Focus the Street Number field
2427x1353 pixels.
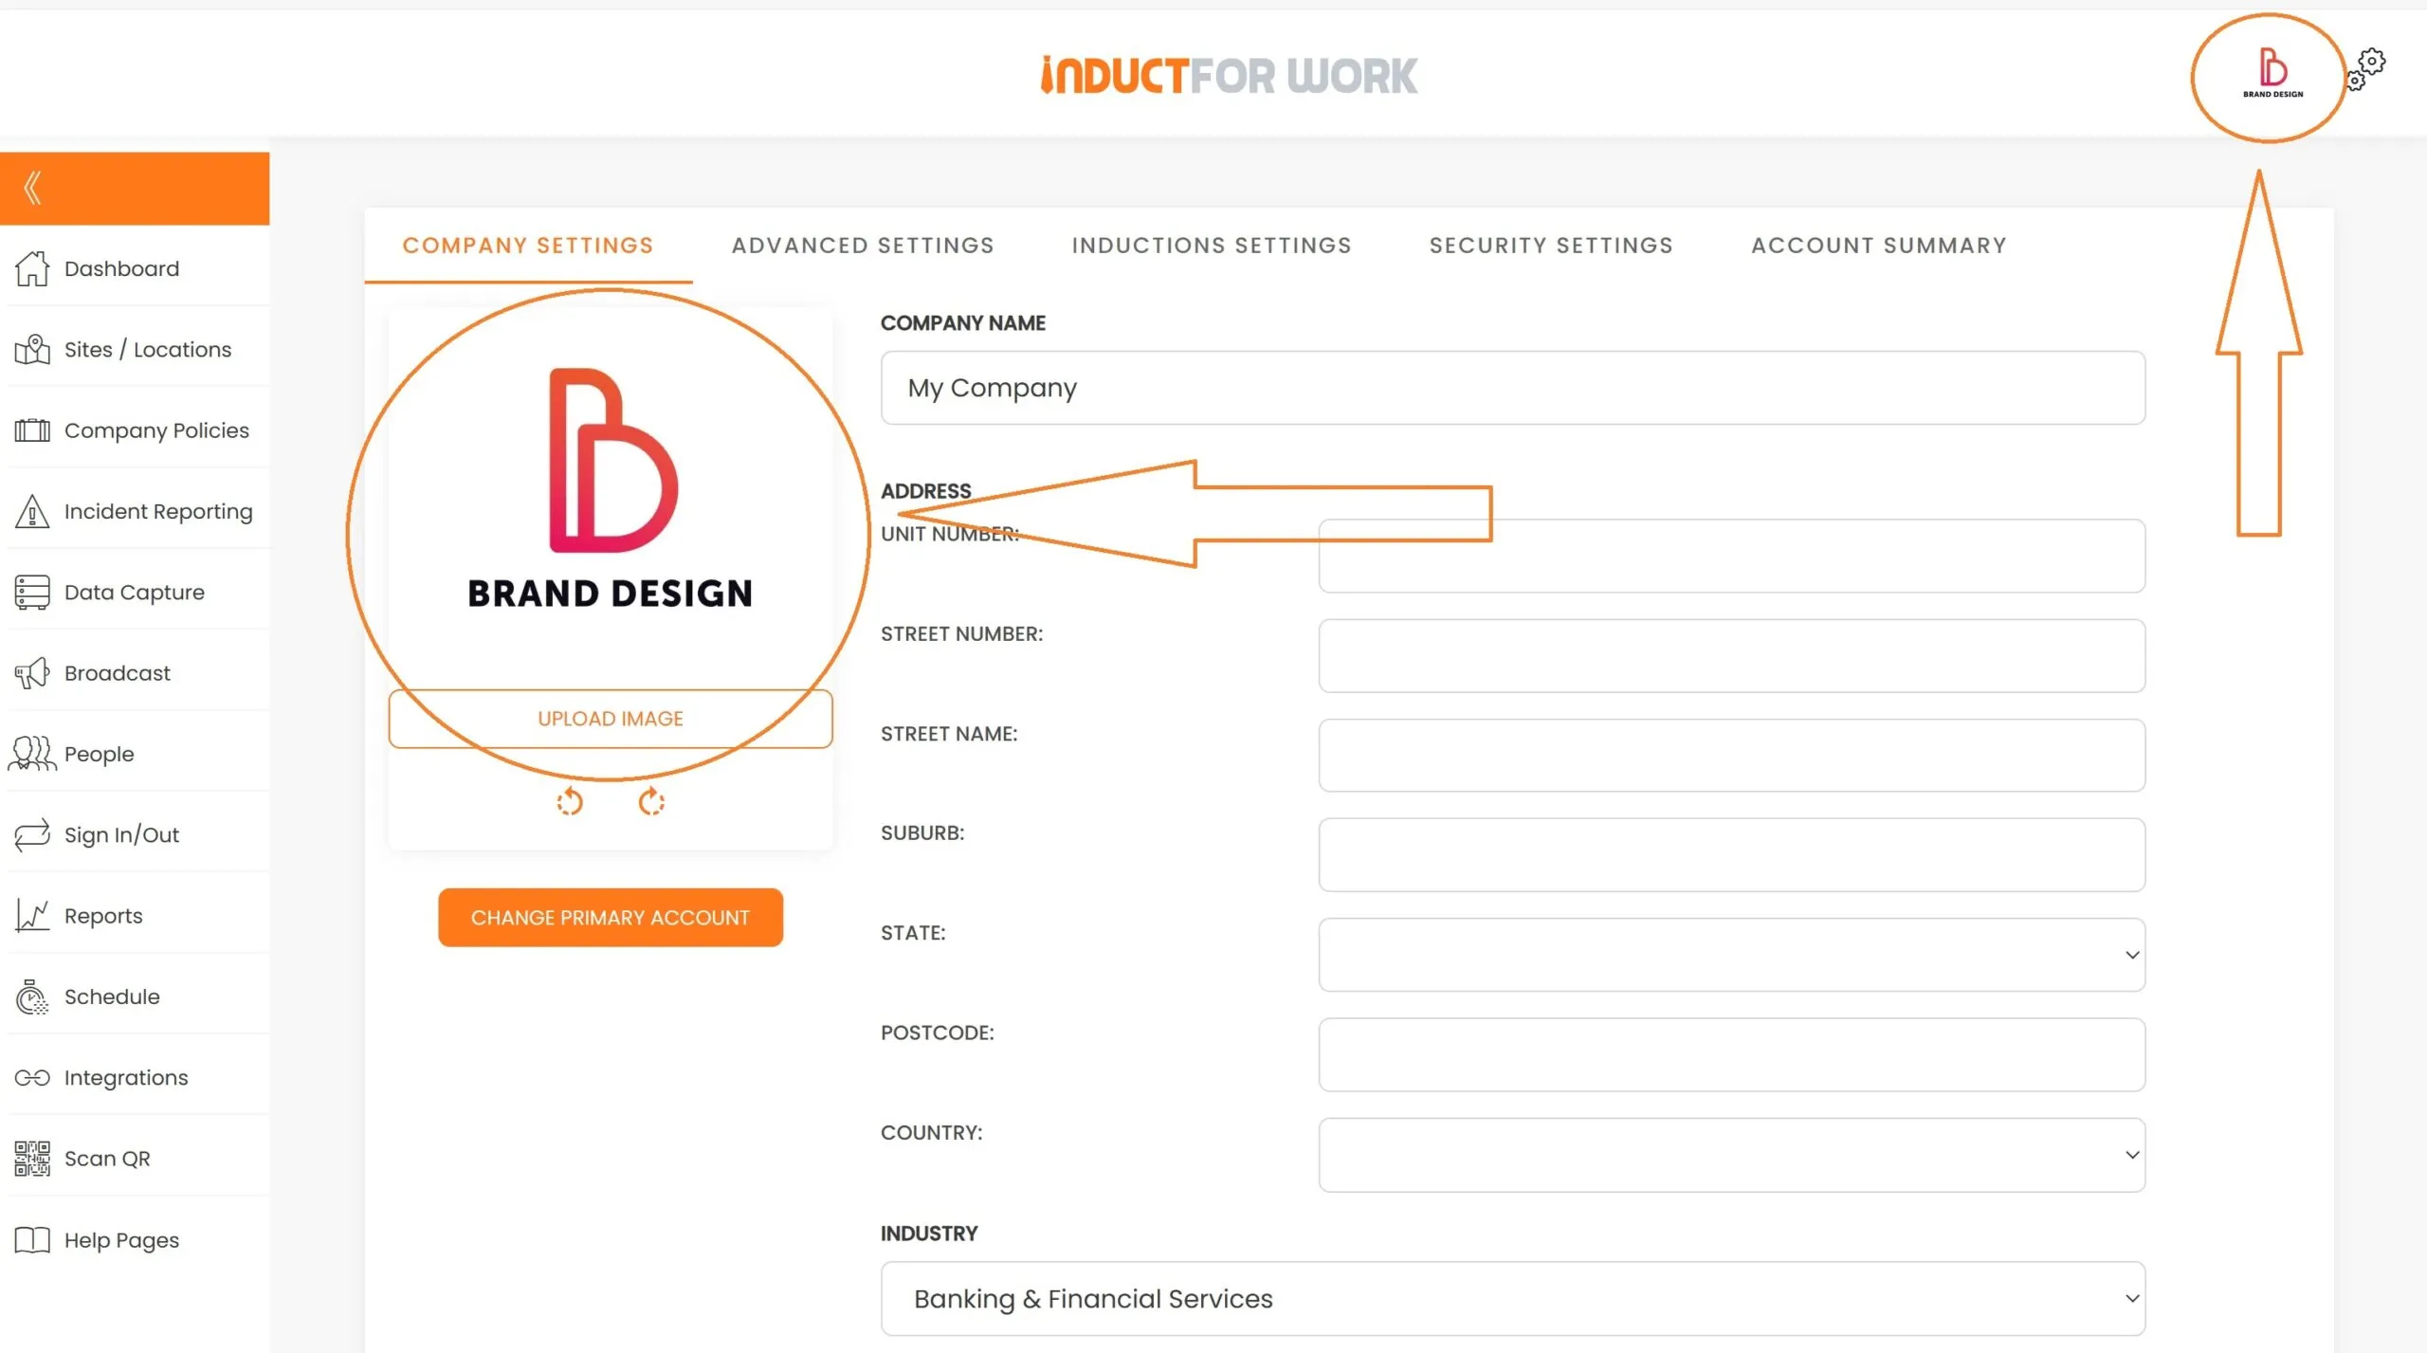pos(1732,656)
